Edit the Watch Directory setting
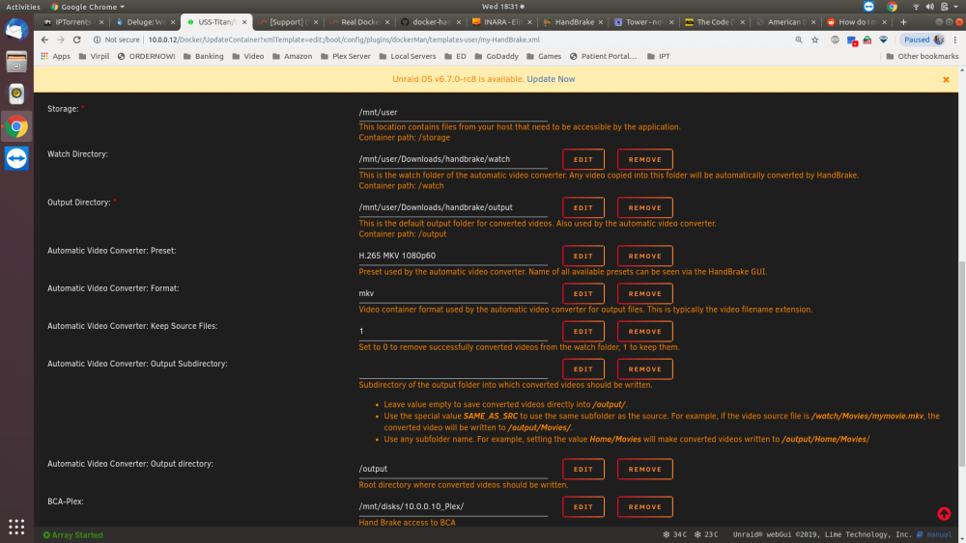Screen dimensions: 966x543 582,159
